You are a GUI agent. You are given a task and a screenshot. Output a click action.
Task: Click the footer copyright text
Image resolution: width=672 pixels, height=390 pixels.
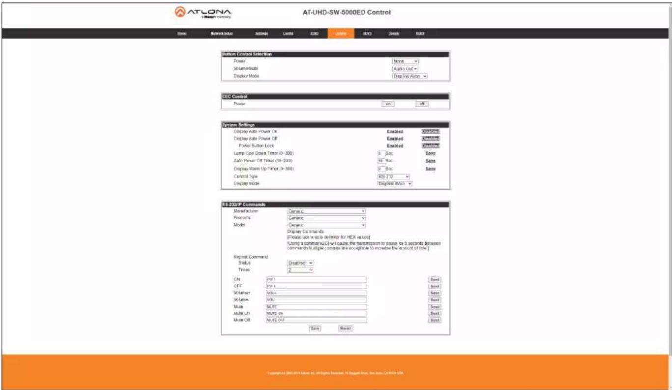click(x=336, y=373)
